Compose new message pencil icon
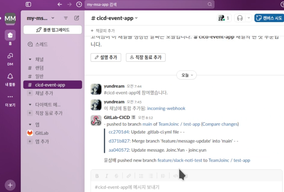Image resolution: width=284 pixels, height=192 pixels. tap(77, 18)
